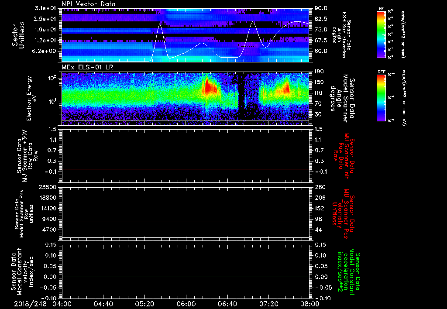The width and height of the screenshot is (447, 309).
Task: Select the 06:00 time tick label
Action: 186,303
